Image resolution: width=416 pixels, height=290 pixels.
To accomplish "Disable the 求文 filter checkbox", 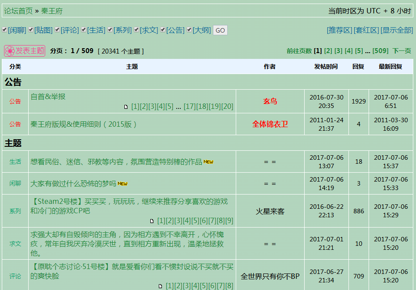I will pyautogui.click(x=136, y=29).
